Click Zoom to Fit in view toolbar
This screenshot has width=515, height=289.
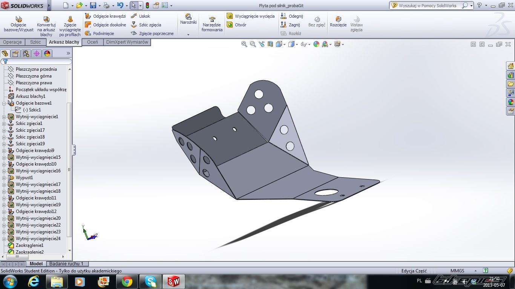244,44
